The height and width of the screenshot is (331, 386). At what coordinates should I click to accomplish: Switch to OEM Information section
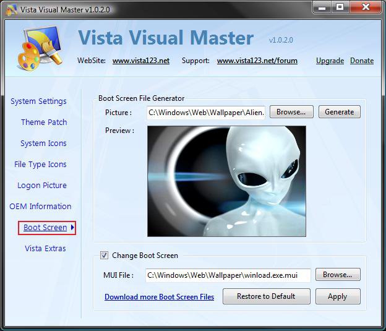tap(40, 206)
